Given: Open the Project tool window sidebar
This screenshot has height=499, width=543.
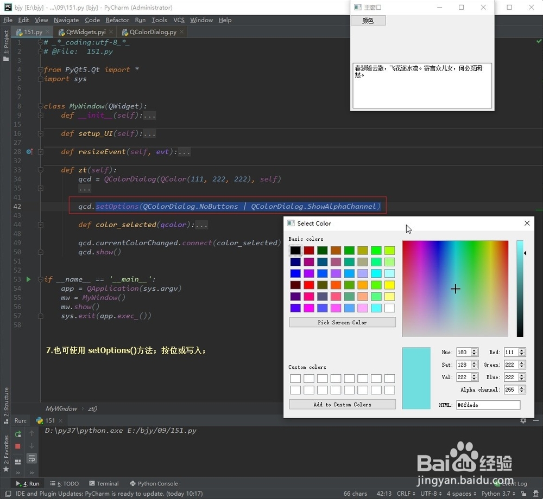Looking at the screenshot, I should [x=6, y=46].
